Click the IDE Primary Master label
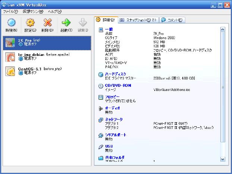 [x=120, y=78]
